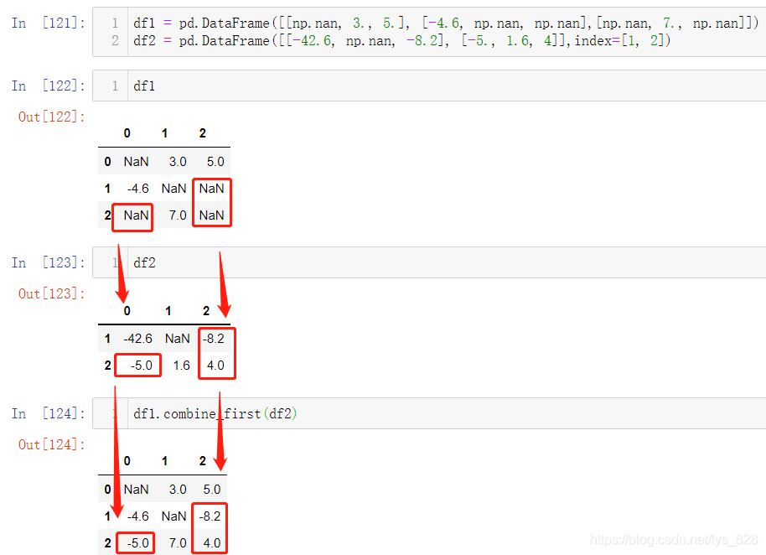766x555 pixels.
Task: Click -5.0 in the Out[123] table
Action: tap(141, 366)
